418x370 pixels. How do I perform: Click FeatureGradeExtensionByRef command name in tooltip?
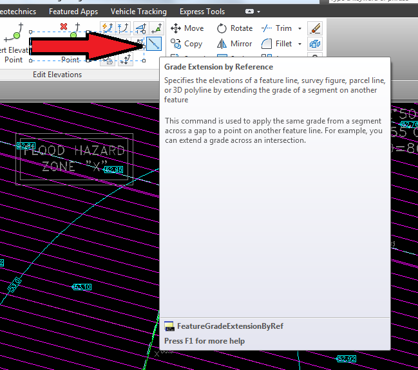click(x=230, y=326)
